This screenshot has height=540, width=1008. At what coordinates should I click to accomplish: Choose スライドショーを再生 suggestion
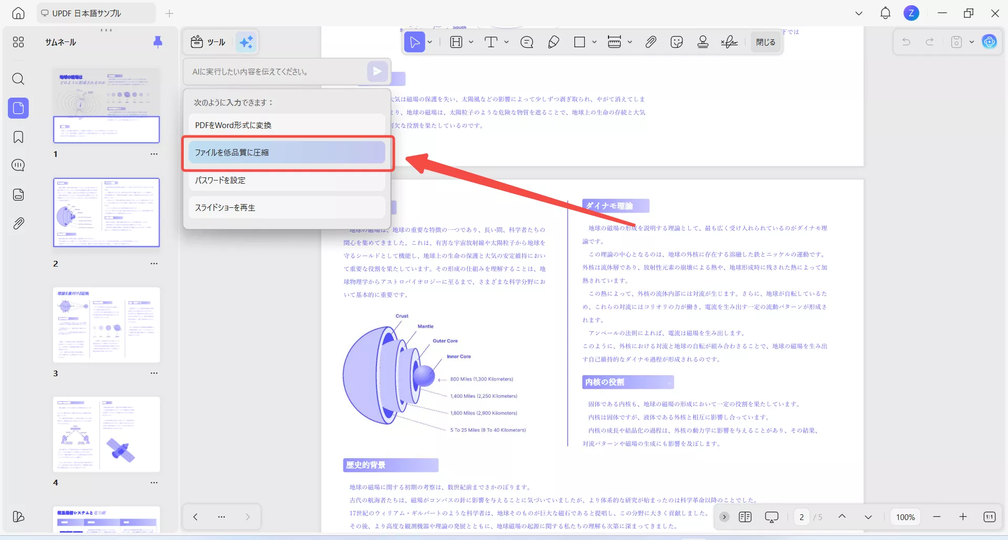pos(287,207)
